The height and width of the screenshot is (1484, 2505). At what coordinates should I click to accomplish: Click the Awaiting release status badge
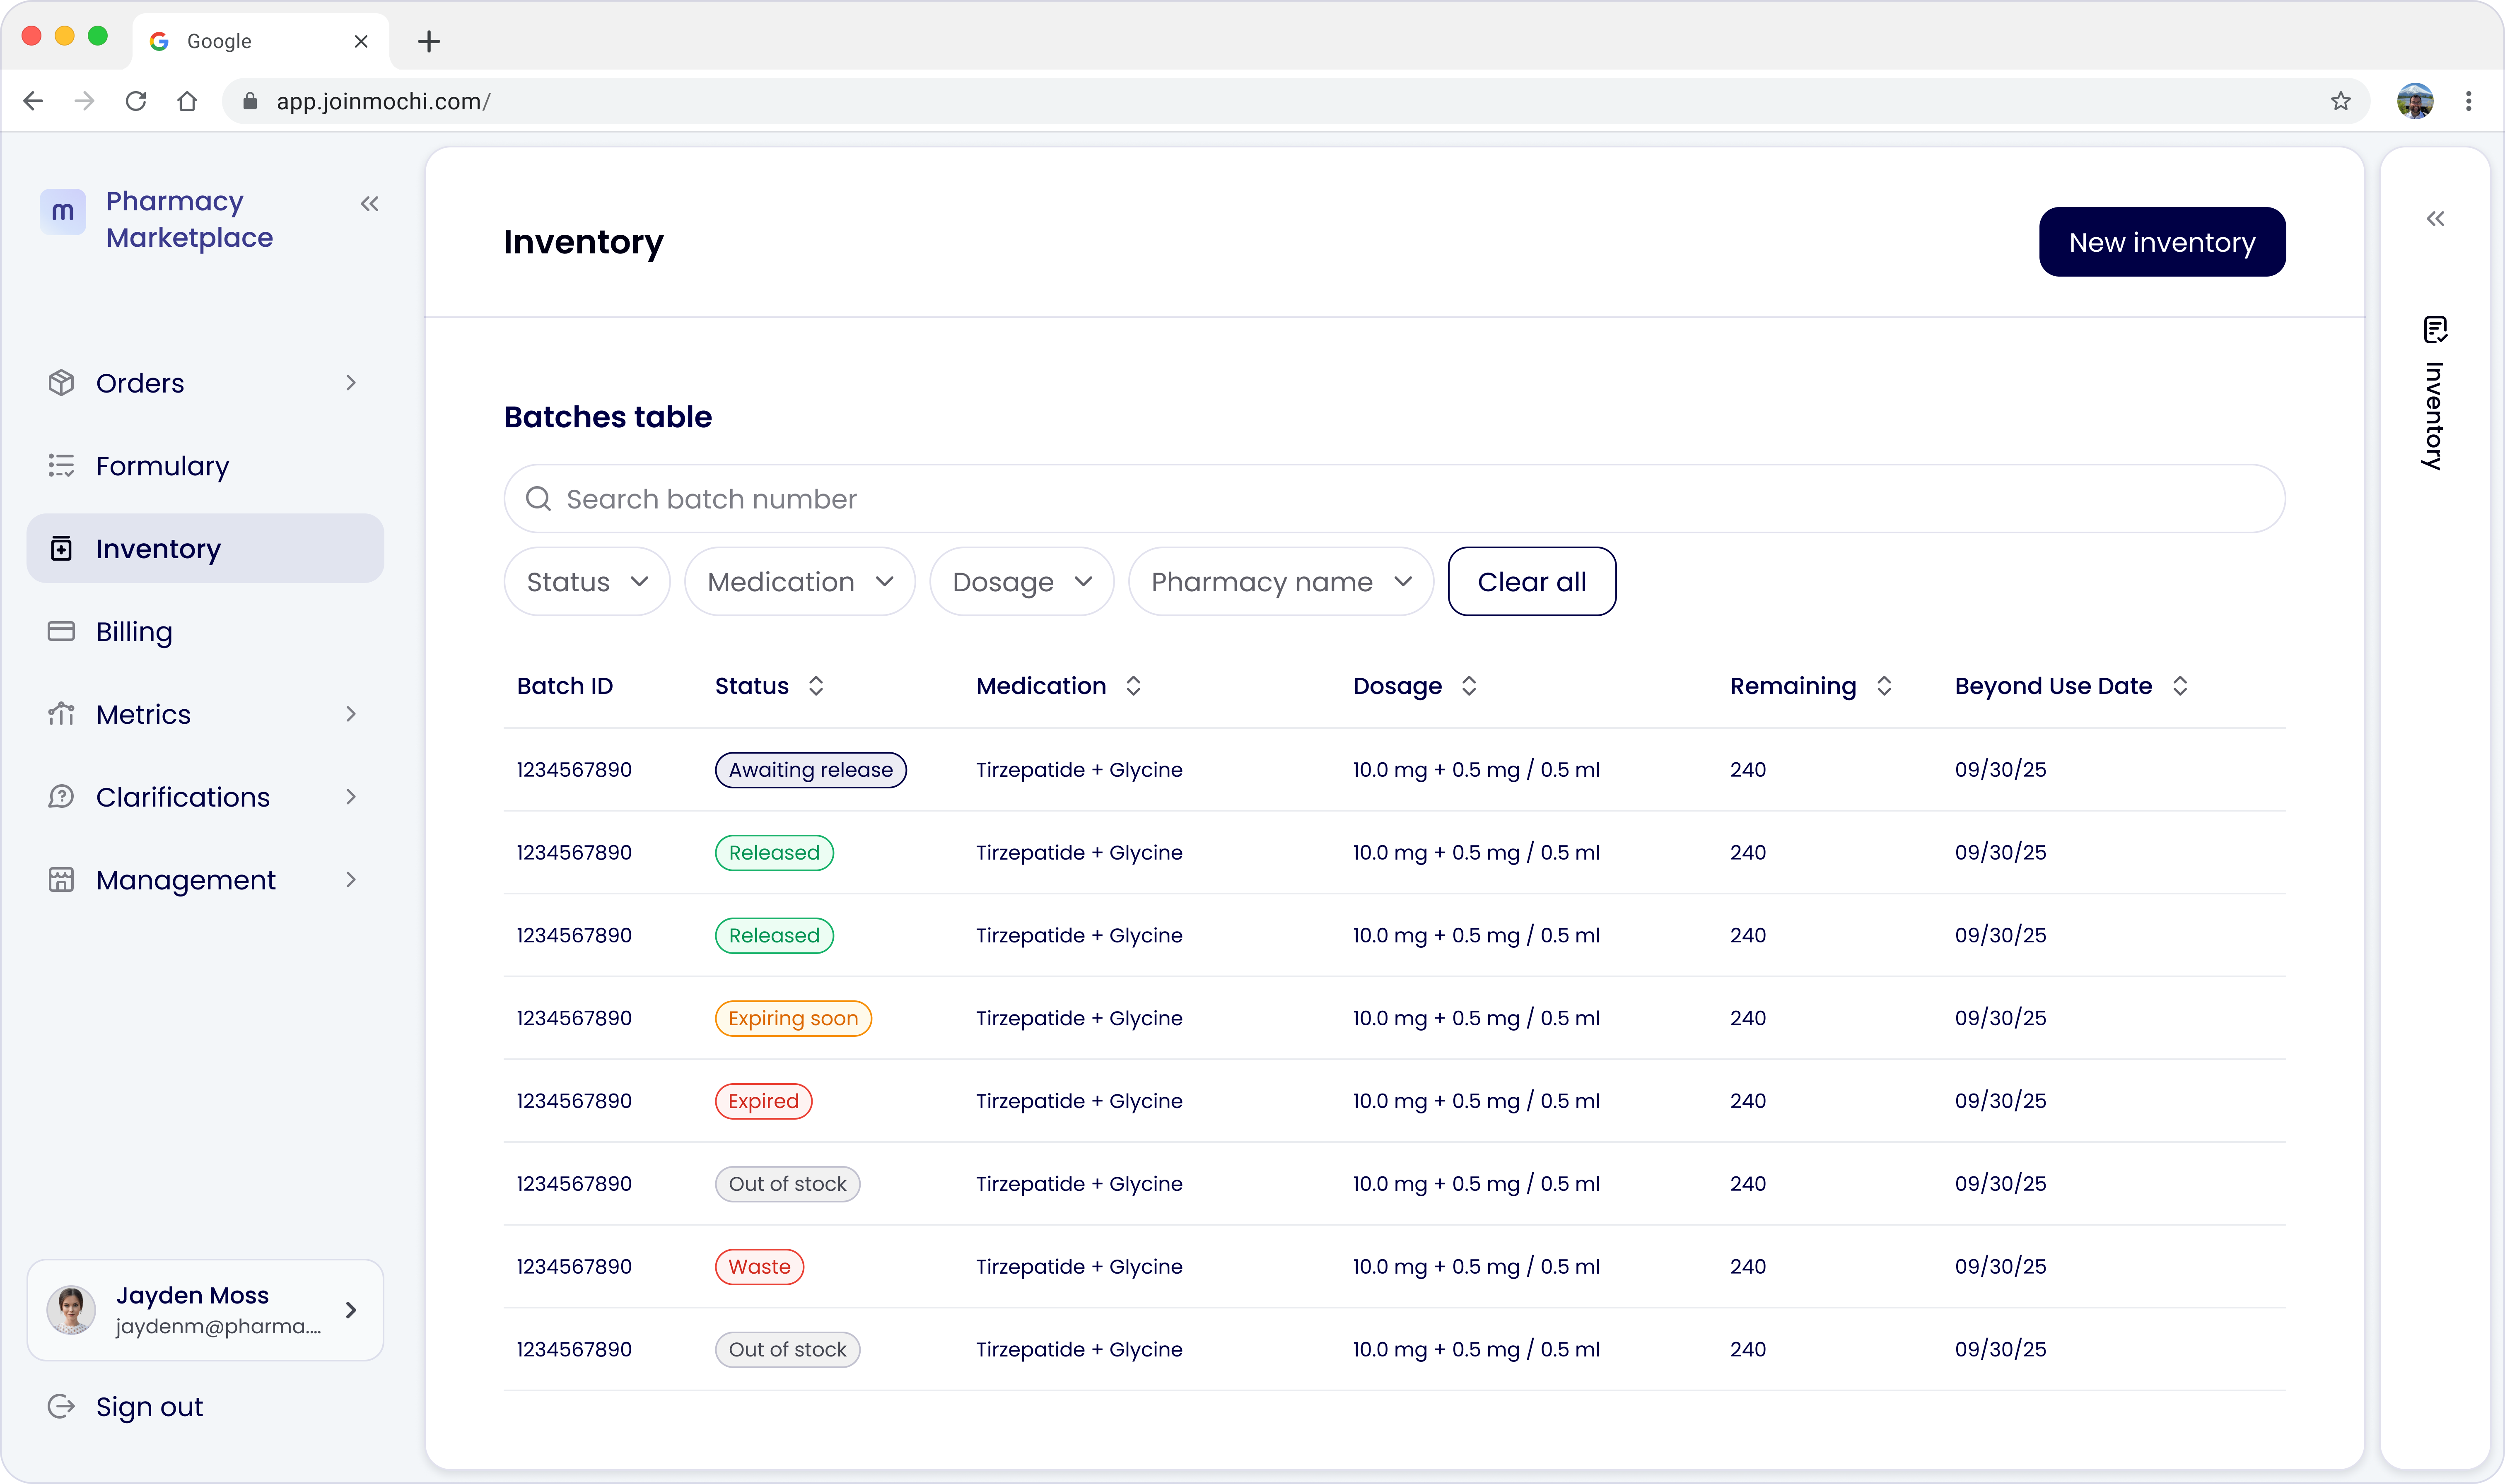point(811,770)
